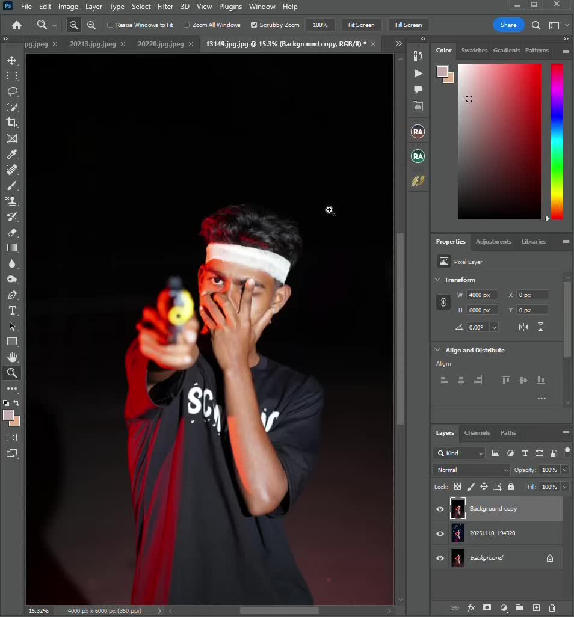Select the Path Selection tool
The width and height of the screenshot is (574, 617).
pos(12,326)
